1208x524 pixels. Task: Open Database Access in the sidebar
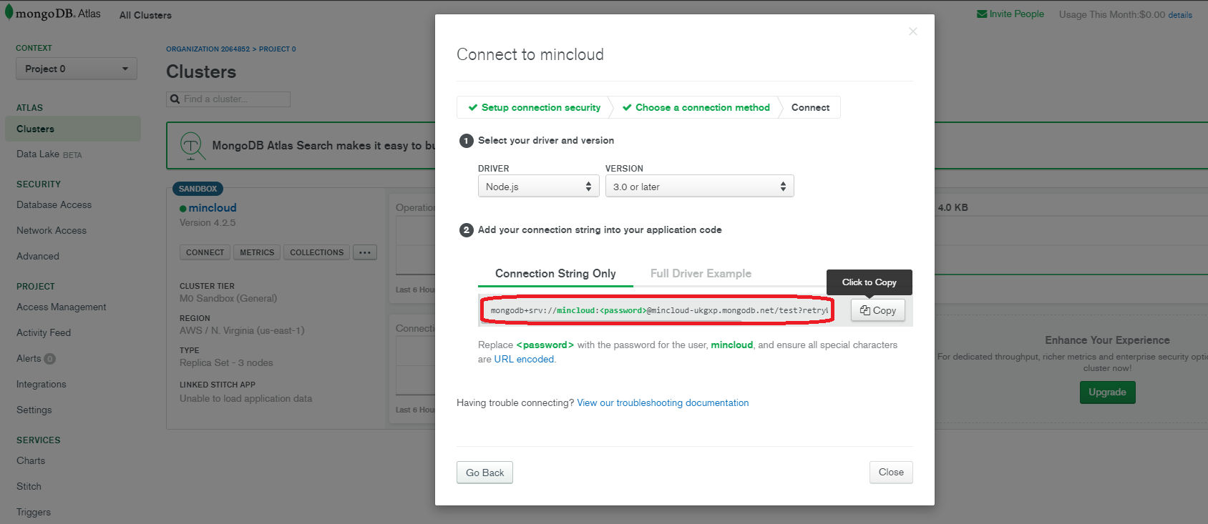point(54,205)
